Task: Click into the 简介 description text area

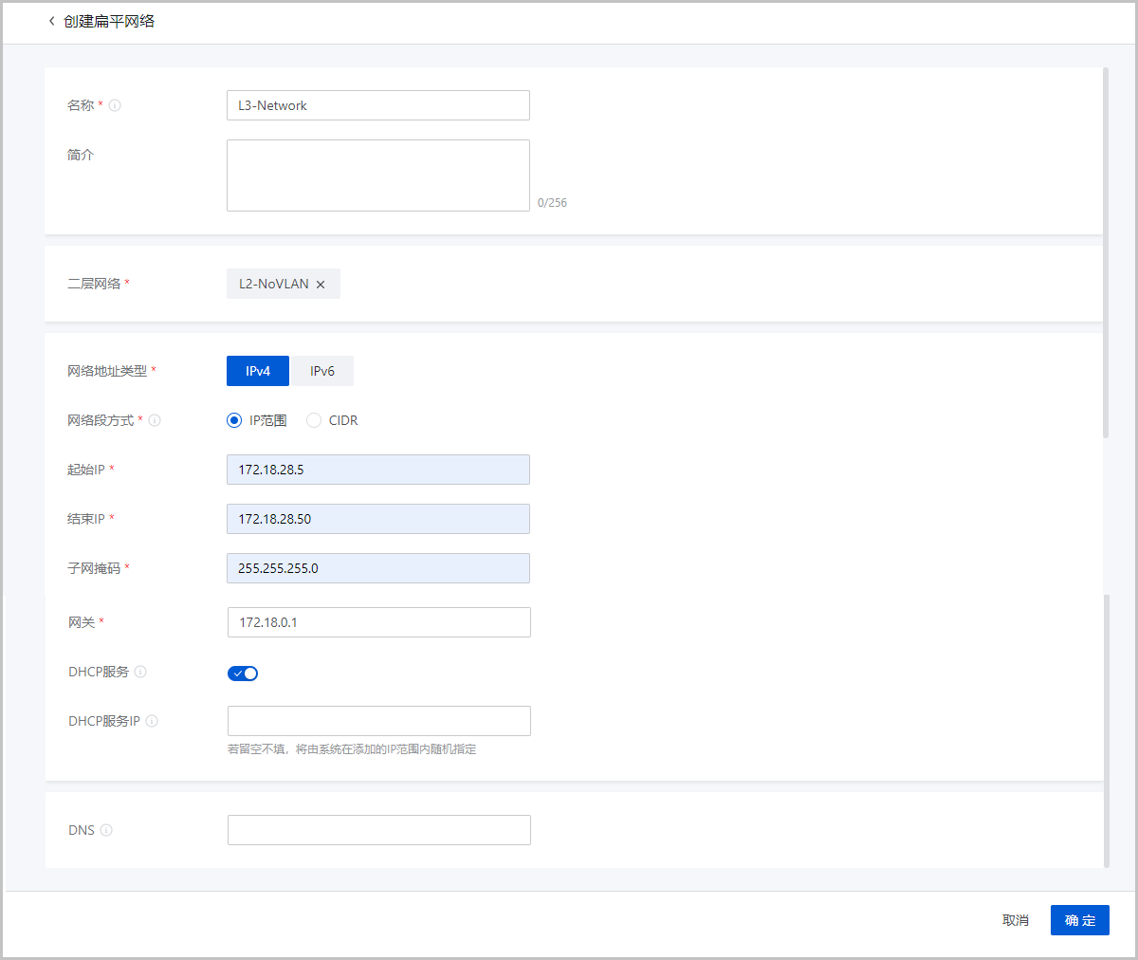Action: point(377,175)
